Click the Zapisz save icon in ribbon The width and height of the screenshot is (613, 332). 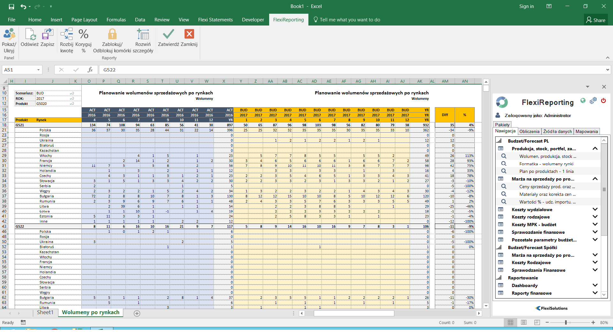tap(47, 35)
